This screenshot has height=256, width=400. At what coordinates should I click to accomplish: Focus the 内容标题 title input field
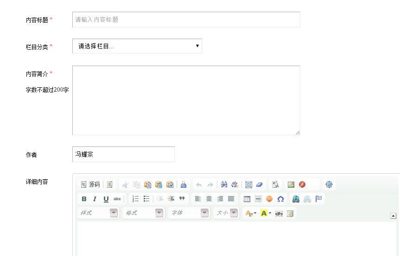pyautogui.click(x=186, y=20)
